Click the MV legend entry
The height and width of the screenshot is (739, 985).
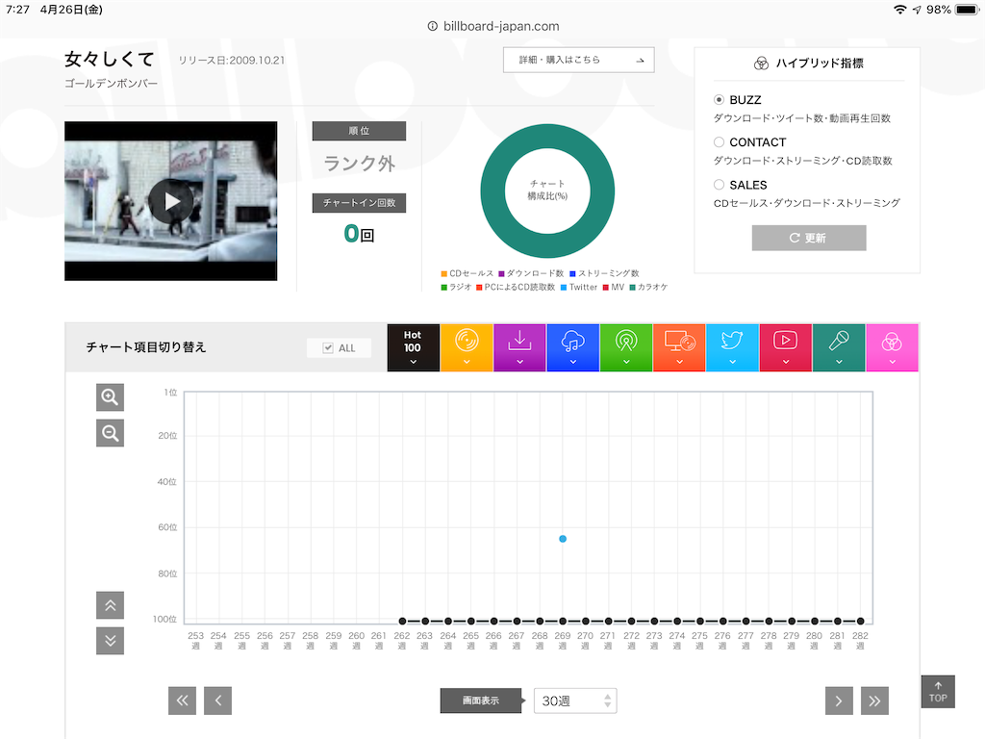tap(614, 287)
